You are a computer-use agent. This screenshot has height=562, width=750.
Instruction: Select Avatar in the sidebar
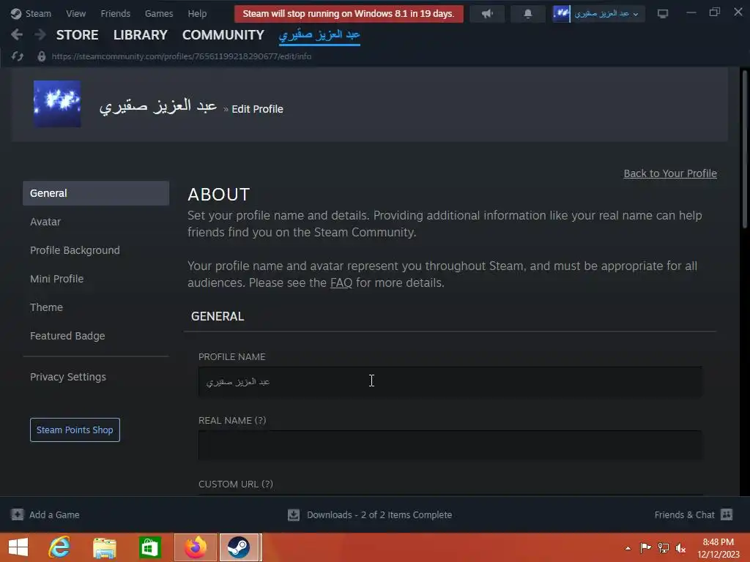tap(45, 222)
